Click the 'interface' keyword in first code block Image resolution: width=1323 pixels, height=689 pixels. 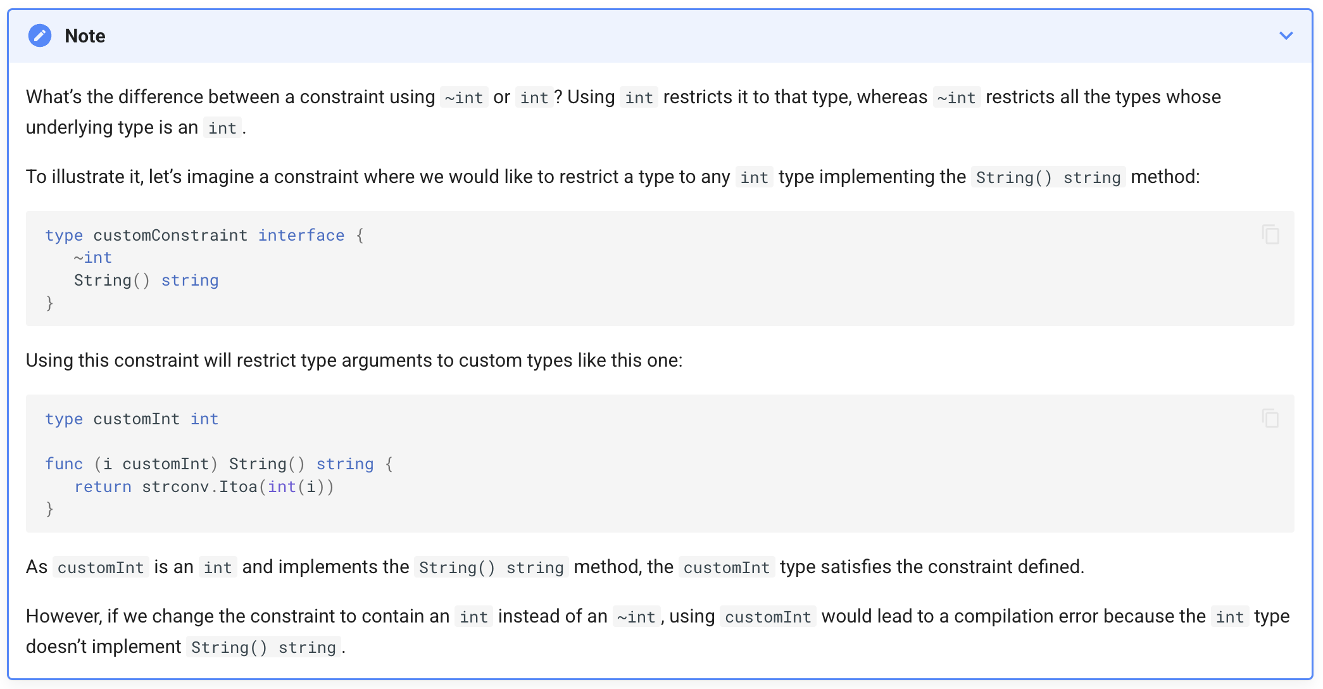pyautogui.click(x=301, y=236)
